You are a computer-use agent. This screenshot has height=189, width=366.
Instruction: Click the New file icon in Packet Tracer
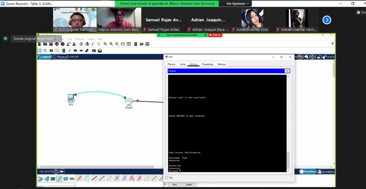click(x=40, y=44)
